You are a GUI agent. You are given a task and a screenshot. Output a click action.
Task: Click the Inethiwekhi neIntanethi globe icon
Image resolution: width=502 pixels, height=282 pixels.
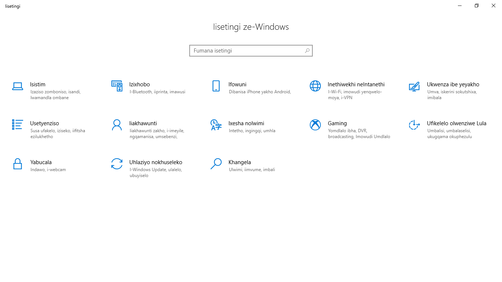point(315,86)
